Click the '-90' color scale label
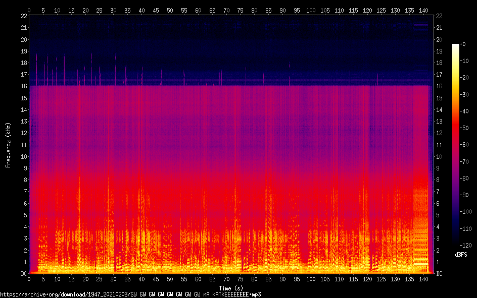This screenshot has height=298, width=477. 464,195
